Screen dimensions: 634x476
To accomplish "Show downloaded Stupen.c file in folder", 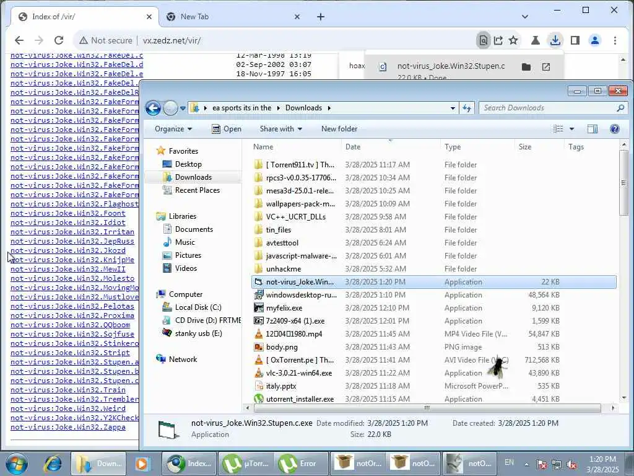I will (526, 67).
